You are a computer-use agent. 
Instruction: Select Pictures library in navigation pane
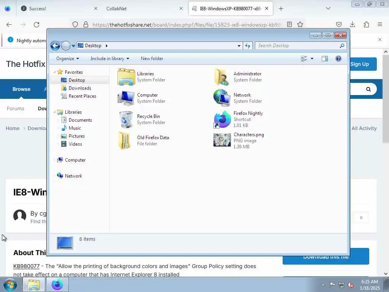77,136
